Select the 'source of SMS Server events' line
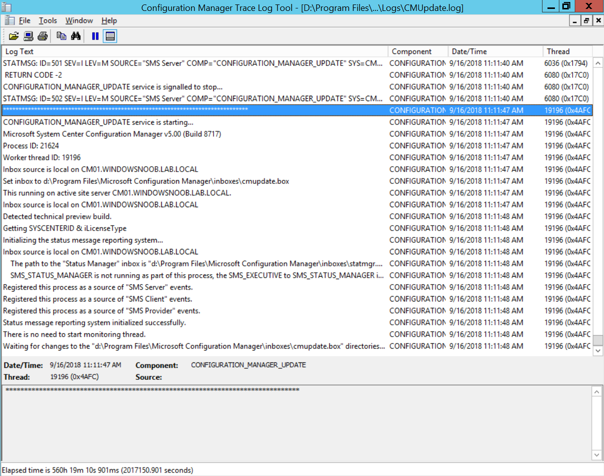Screen dimensions: 604x476 click(297, 287)
